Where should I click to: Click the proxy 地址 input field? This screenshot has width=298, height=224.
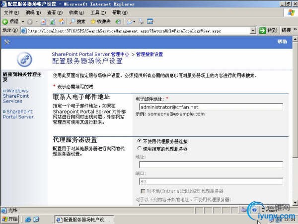click(x=211, y=165)
